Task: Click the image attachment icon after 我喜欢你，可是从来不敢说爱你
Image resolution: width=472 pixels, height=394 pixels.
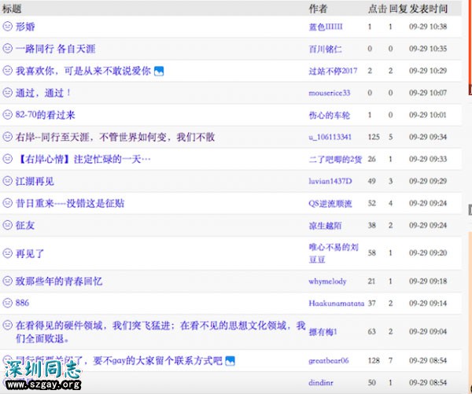Action: (x=159, y=71)
